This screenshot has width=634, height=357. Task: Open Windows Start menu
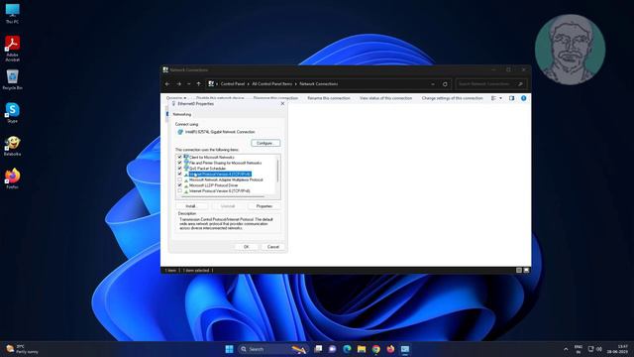(x=229, y=349)
